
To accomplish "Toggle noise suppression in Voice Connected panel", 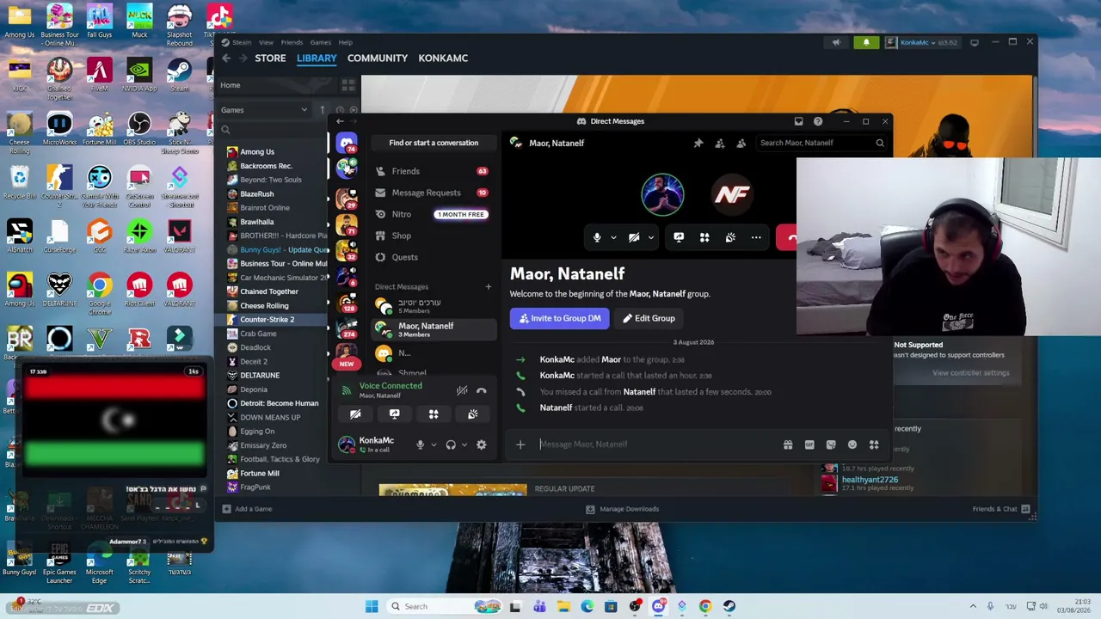I will (x=462, y=390).
